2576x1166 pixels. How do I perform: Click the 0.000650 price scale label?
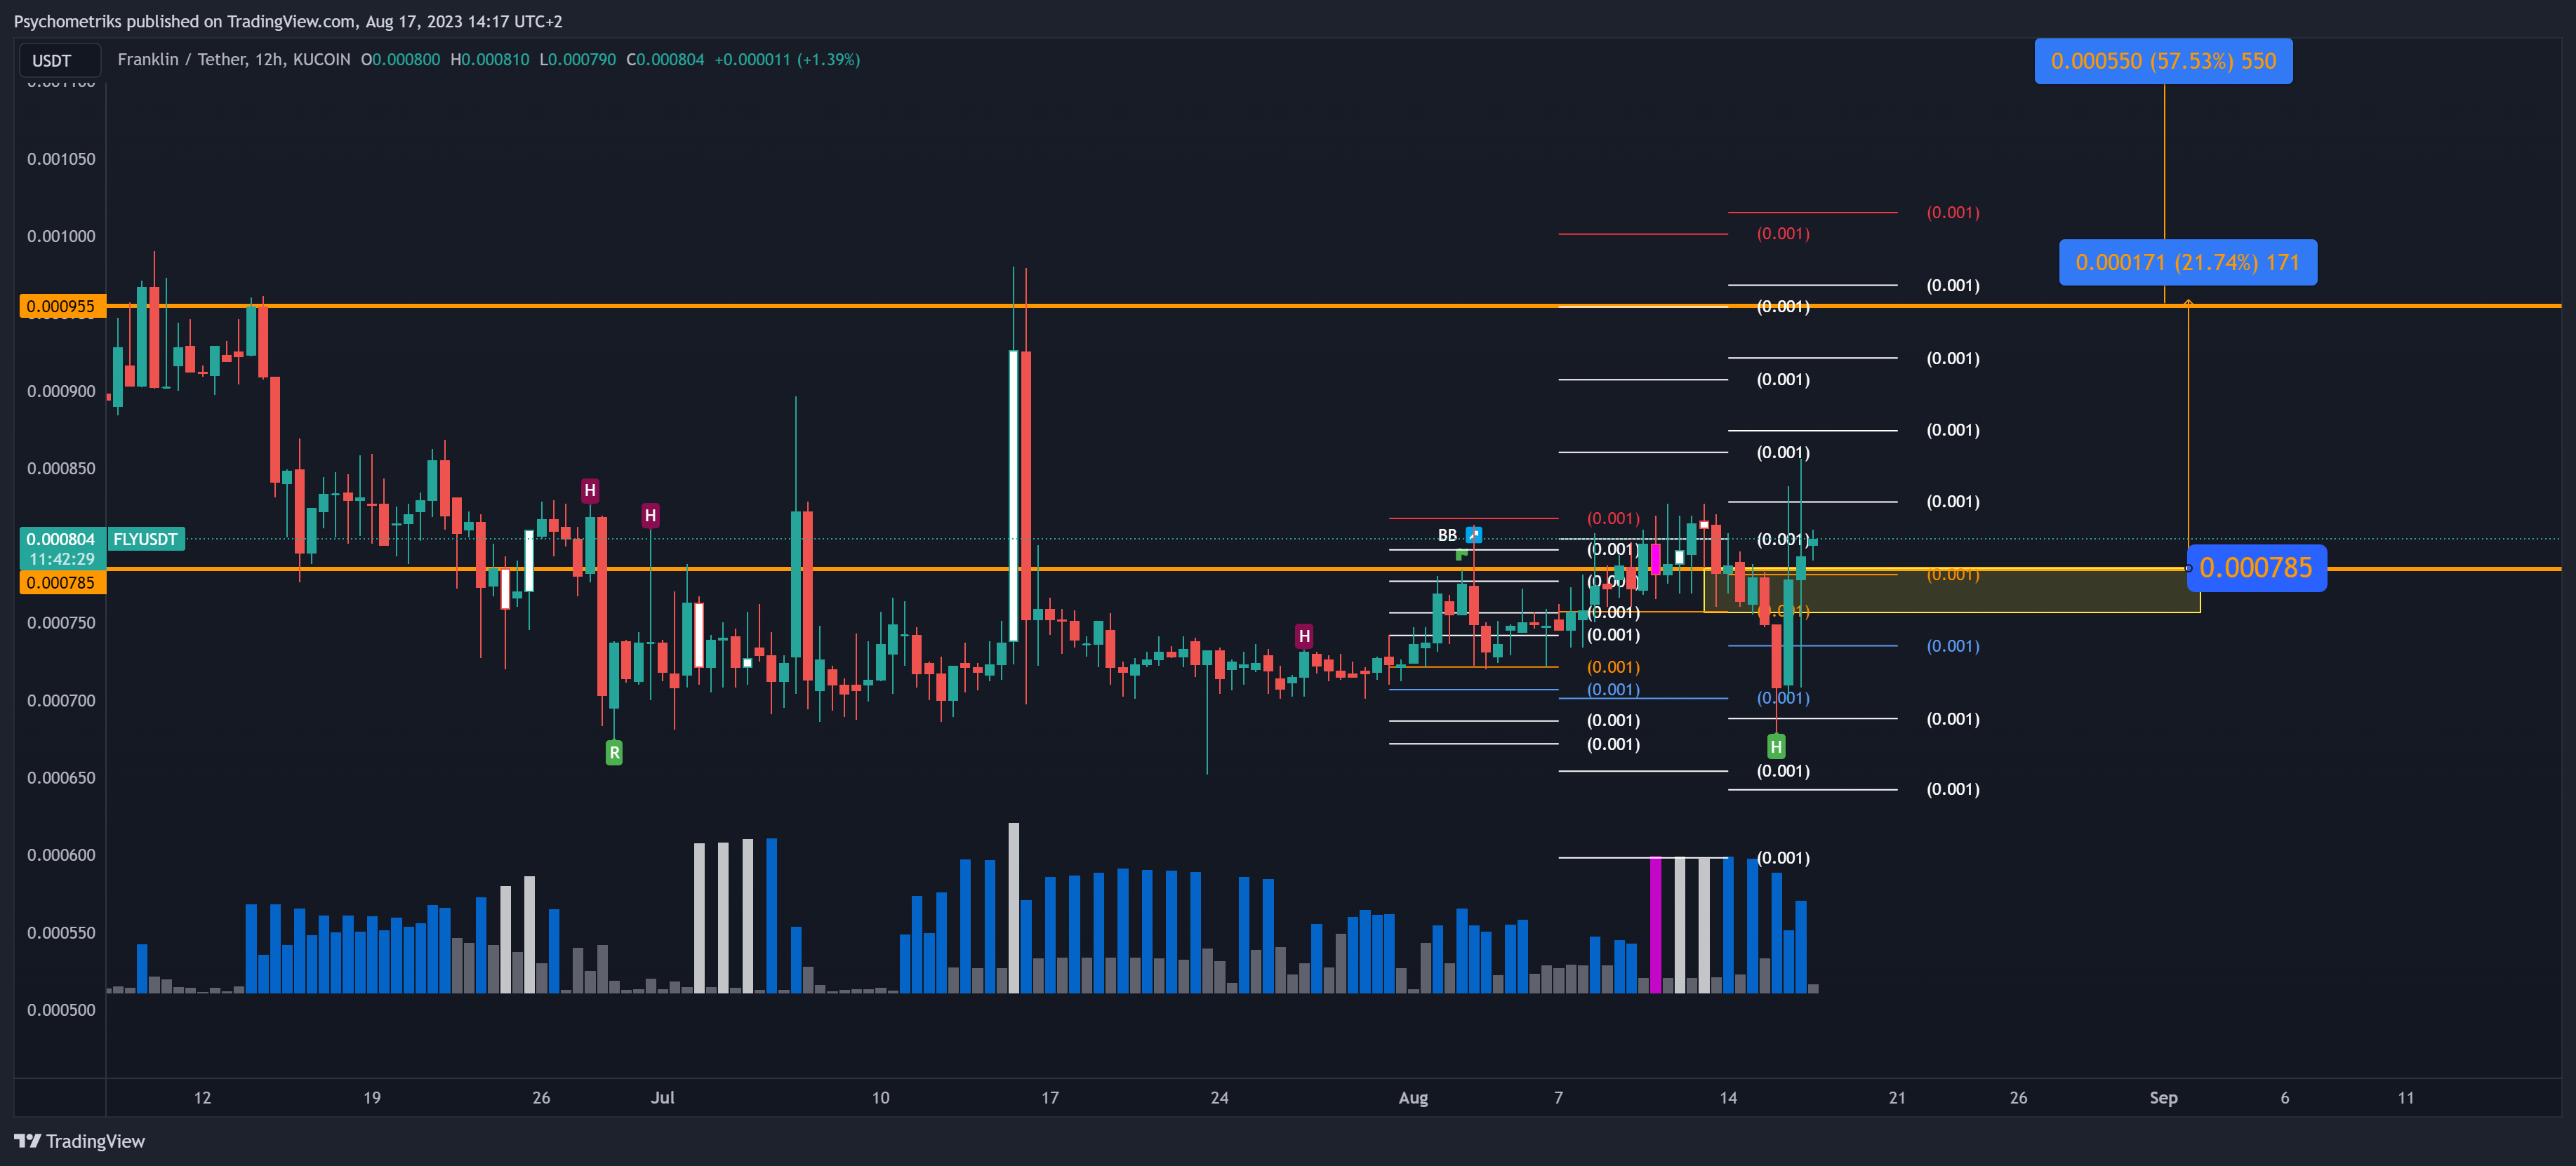[61, 778]
